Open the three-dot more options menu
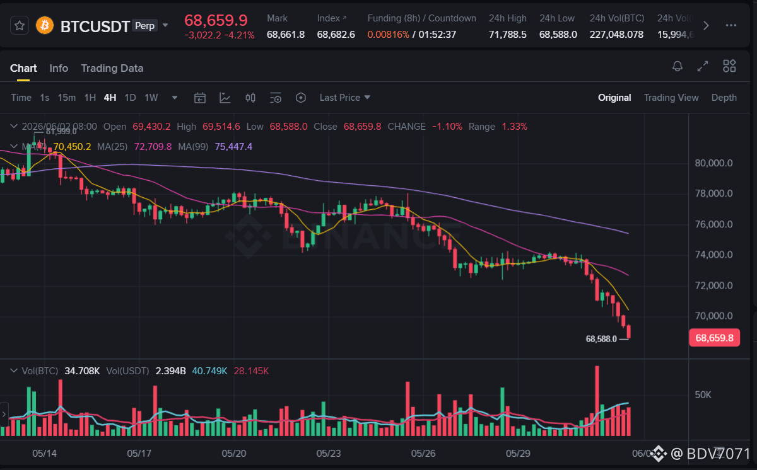757x470 pixels. [x=731, y=25]
